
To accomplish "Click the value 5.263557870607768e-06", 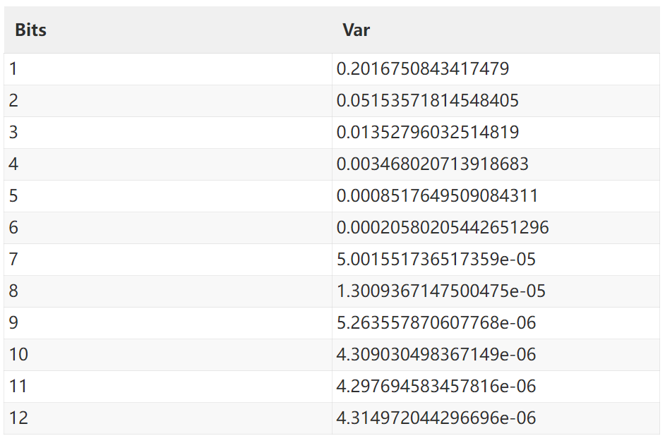I will coord(436,323).
